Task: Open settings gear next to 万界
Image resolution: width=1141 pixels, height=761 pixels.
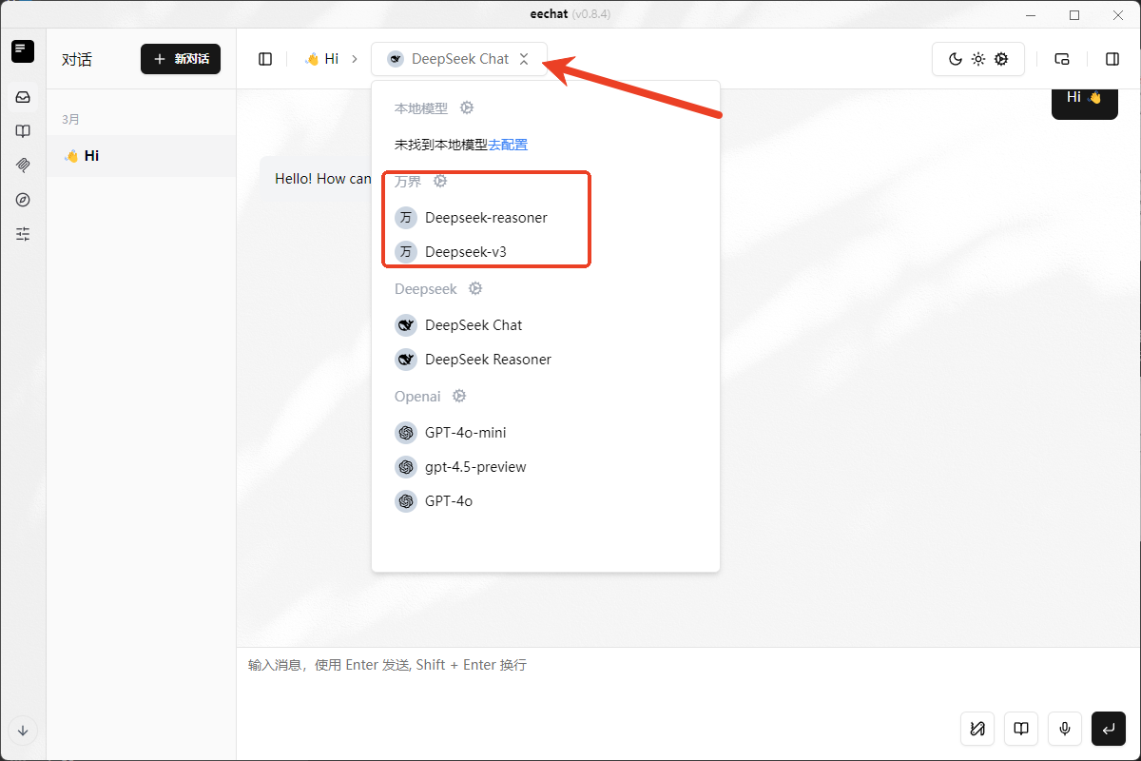Action: pyautogui.click(x=440, y=181)
